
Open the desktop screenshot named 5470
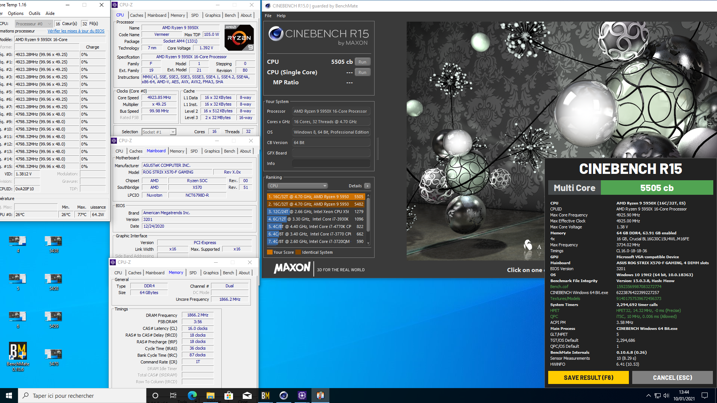(53, 357)
